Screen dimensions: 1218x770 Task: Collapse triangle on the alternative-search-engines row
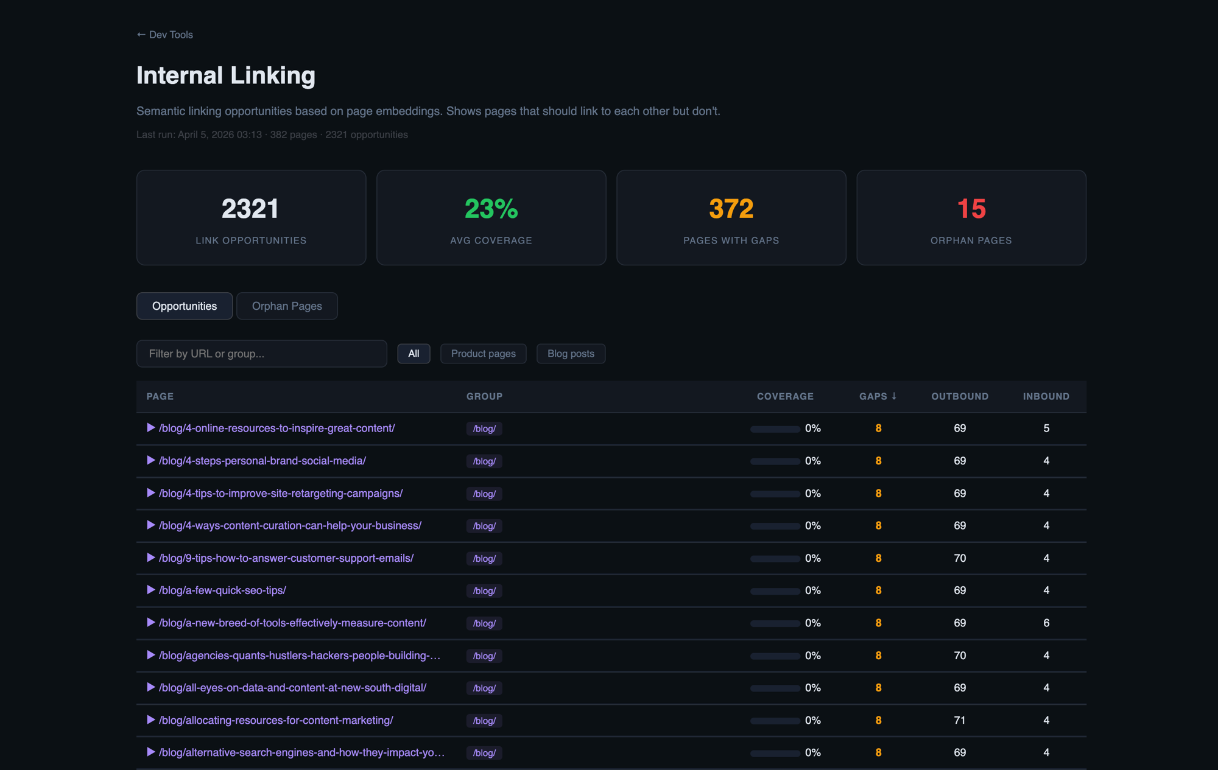(x=150, y=752)
